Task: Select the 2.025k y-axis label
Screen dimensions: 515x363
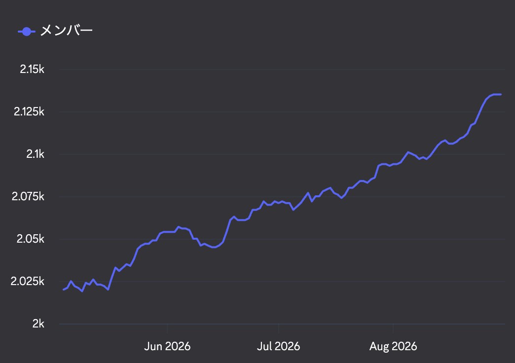Action: click(x=27, y=281)
